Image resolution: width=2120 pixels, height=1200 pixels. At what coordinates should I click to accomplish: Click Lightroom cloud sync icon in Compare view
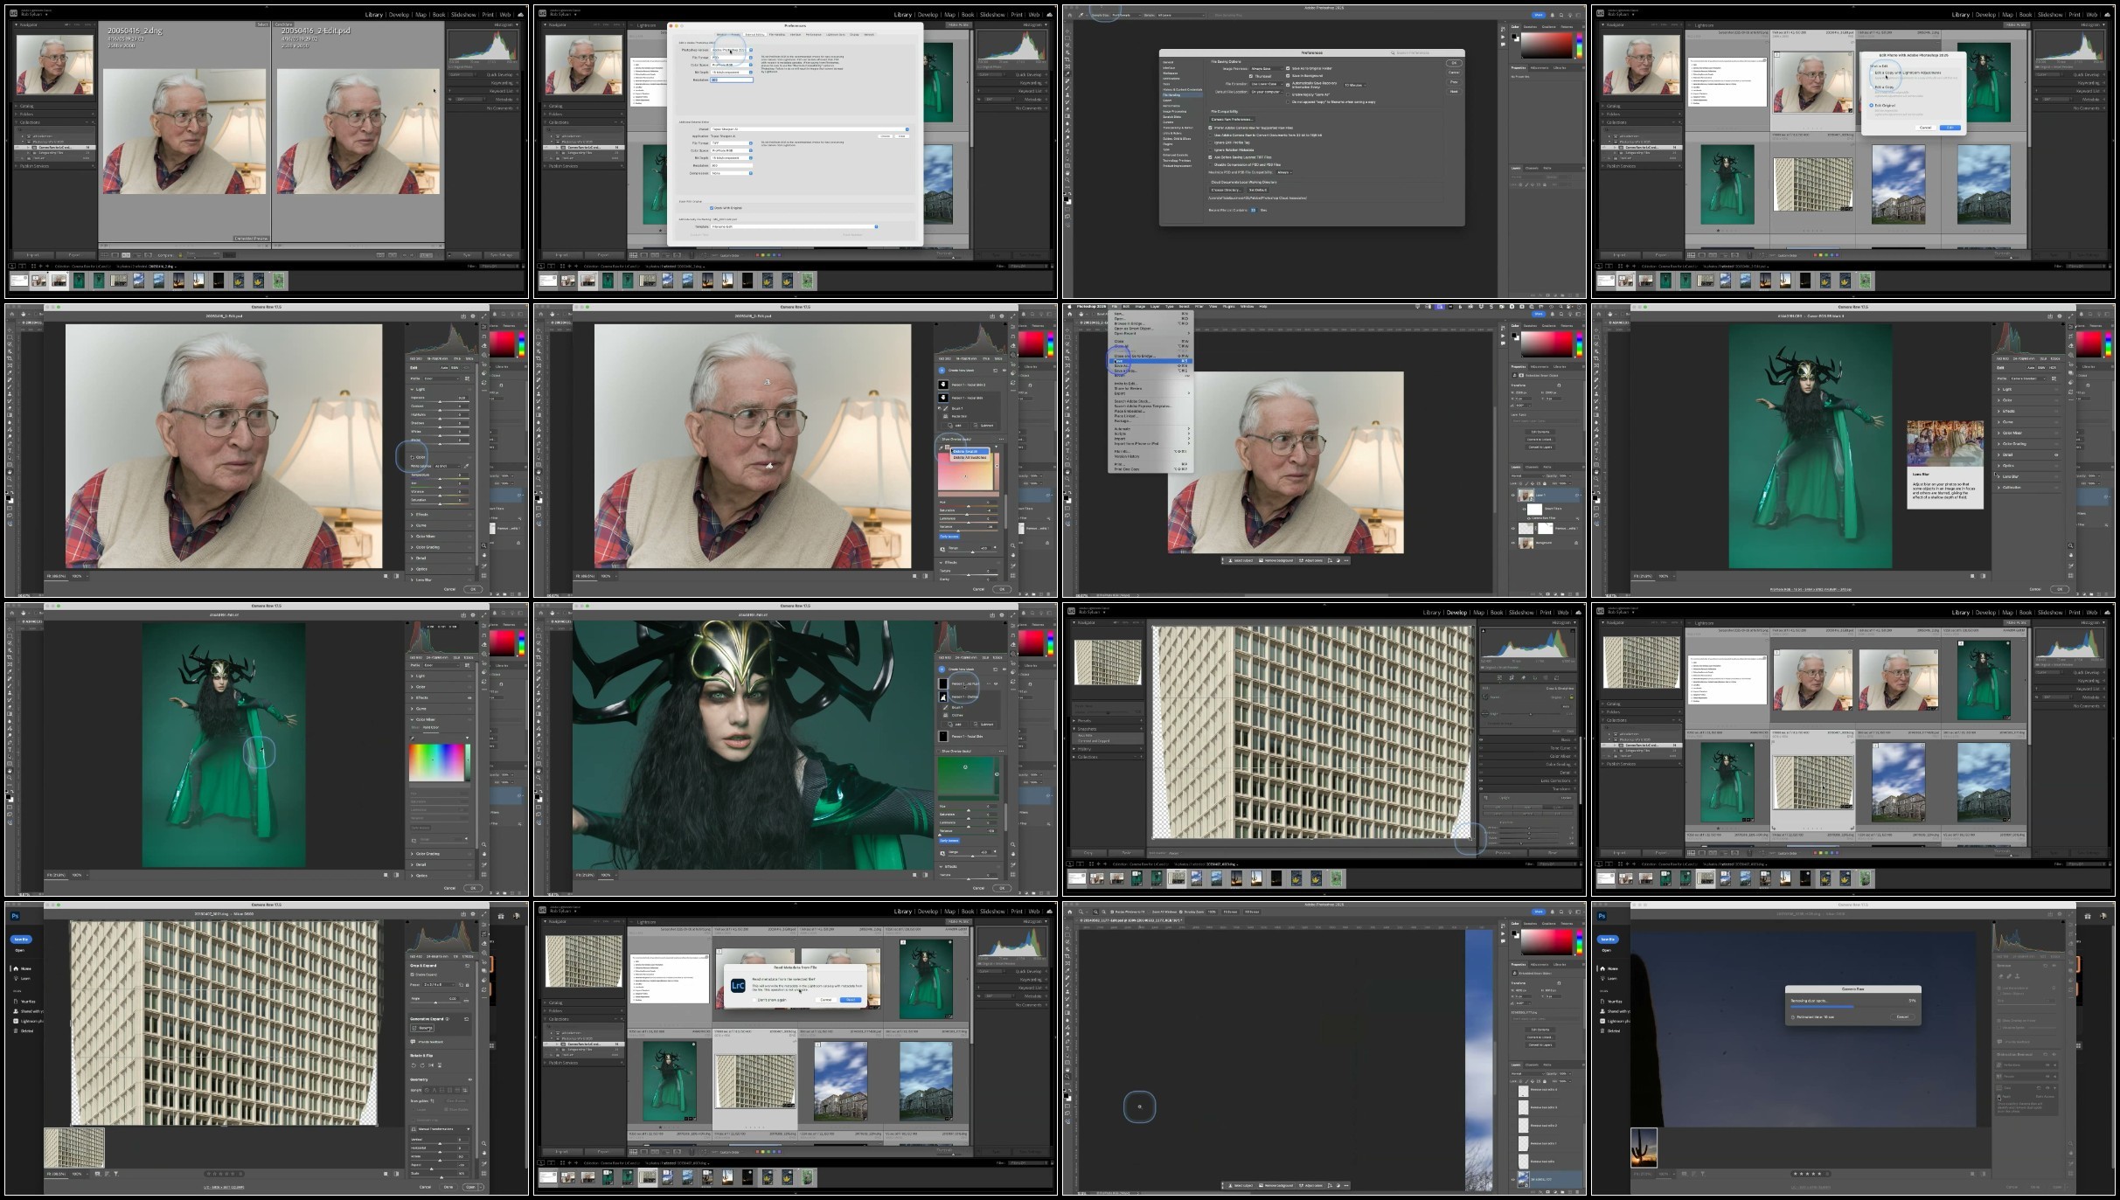coord(521,15)
